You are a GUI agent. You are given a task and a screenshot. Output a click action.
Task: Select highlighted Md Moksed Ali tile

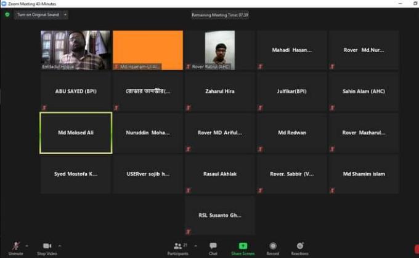[x=76, y=133]
